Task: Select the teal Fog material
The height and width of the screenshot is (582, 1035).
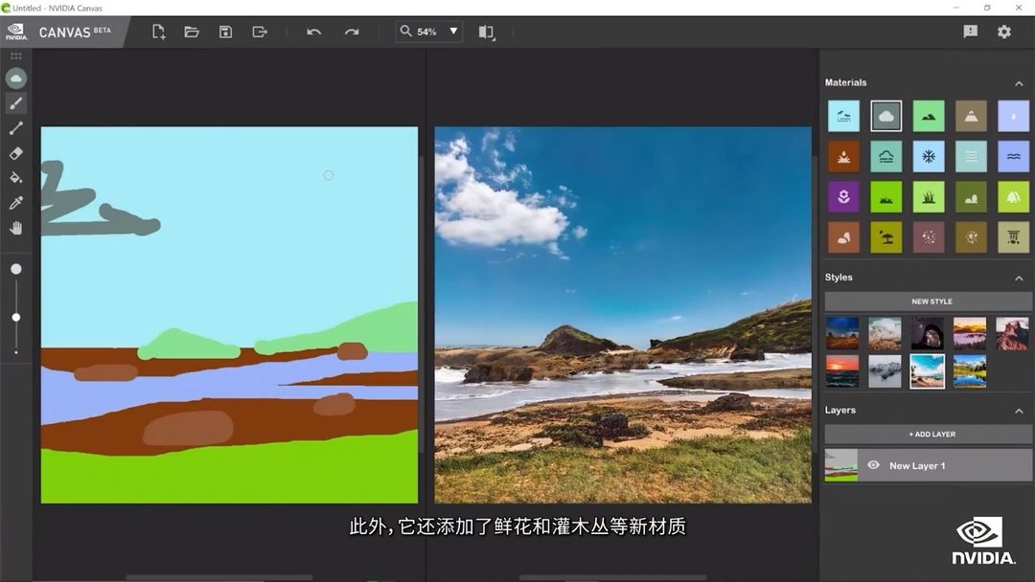Action: pyautogui.click(x=885, y=156)
